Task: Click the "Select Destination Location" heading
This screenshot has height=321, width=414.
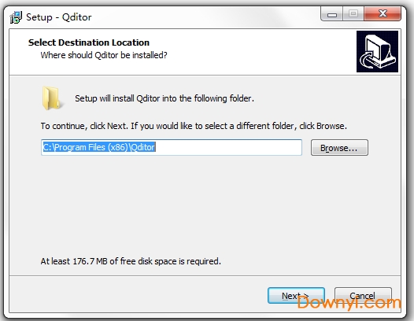Action: click(89, 42)
